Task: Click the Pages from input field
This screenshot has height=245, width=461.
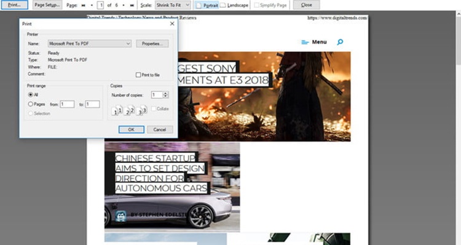Action: (x=66, y=104)
